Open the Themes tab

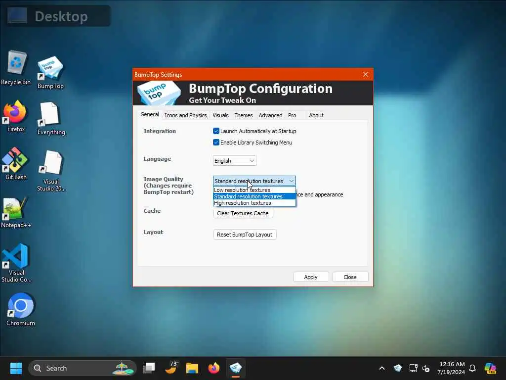click(x=243, y=115)
